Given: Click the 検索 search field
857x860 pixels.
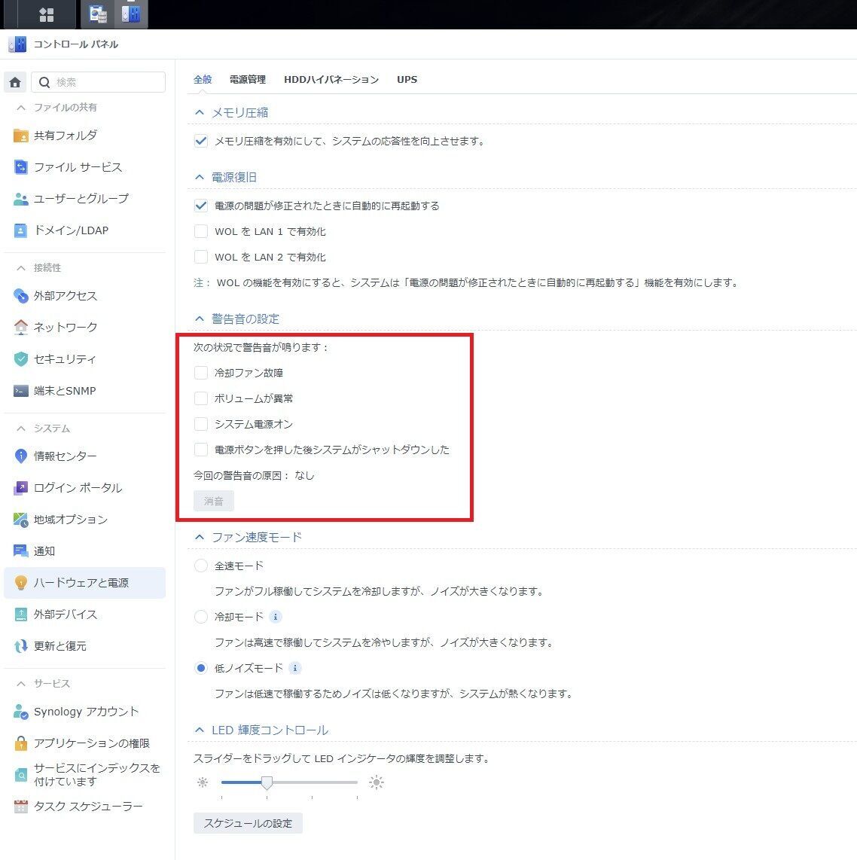Looking at the screenshot, I should click(x=99, y=82).
